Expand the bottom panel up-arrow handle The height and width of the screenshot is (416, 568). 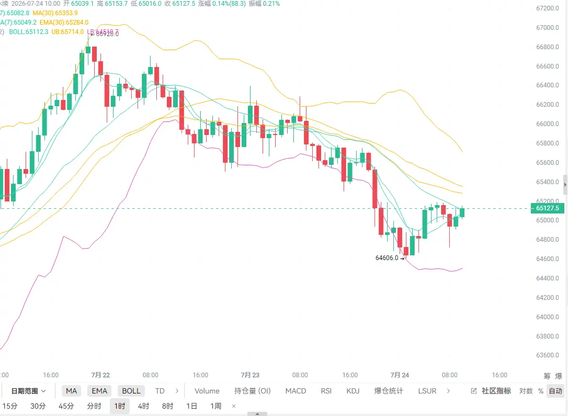257,414
